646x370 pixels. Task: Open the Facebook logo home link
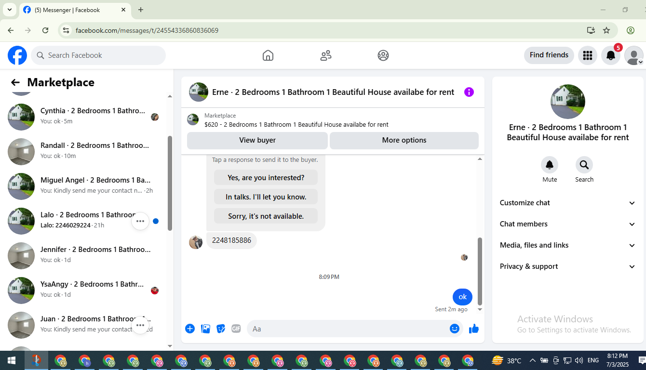17,55
